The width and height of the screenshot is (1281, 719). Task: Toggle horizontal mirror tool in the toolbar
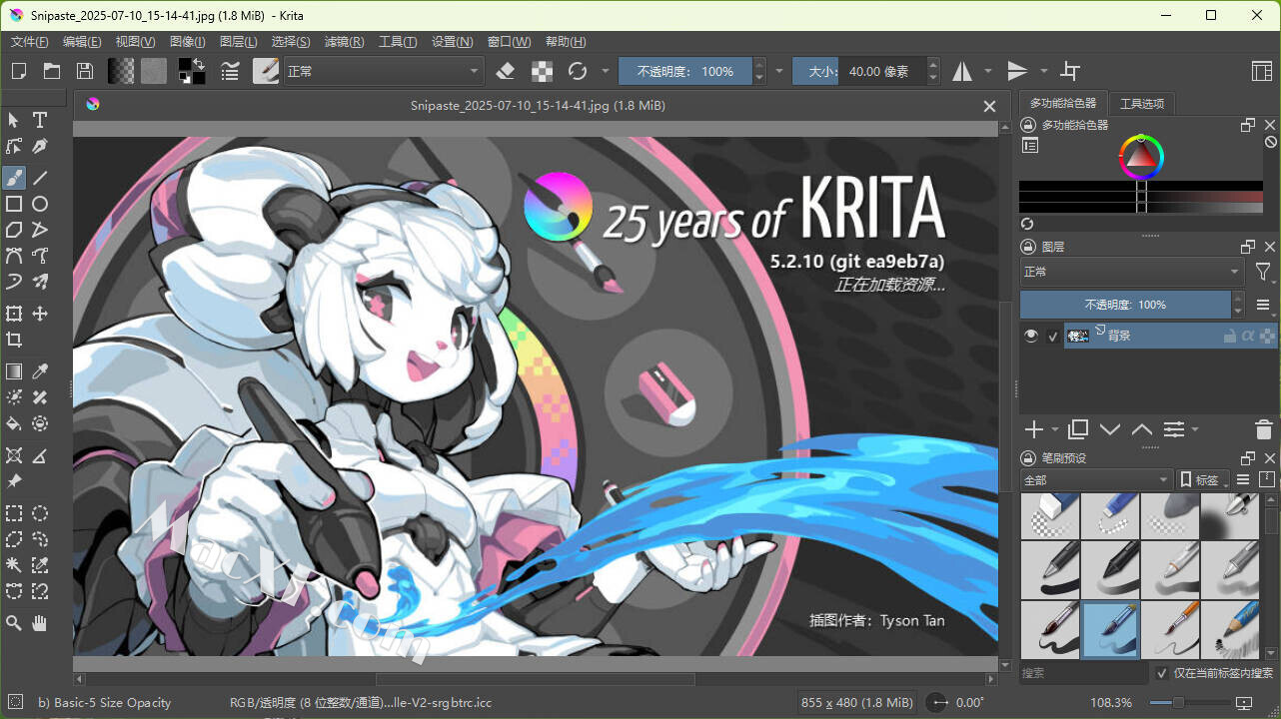pyautogui.click(x=962, y=71)
